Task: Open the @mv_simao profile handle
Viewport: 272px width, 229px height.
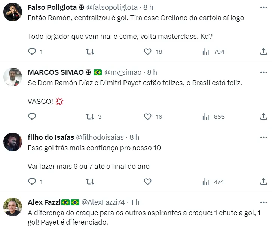Action: pyautogui.click(x=123, y=72)
